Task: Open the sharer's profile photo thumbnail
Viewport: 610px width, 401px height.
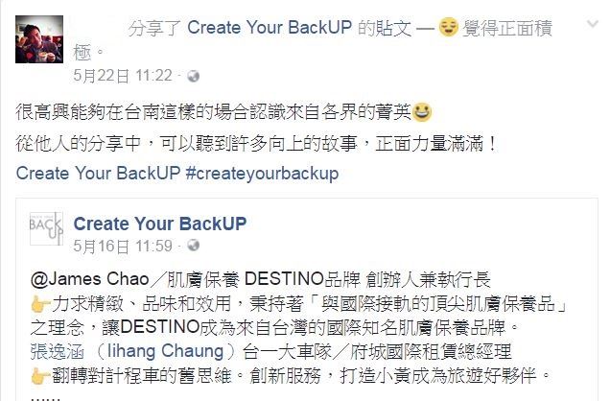Action: pyautogui.click(x=39, y=39)
